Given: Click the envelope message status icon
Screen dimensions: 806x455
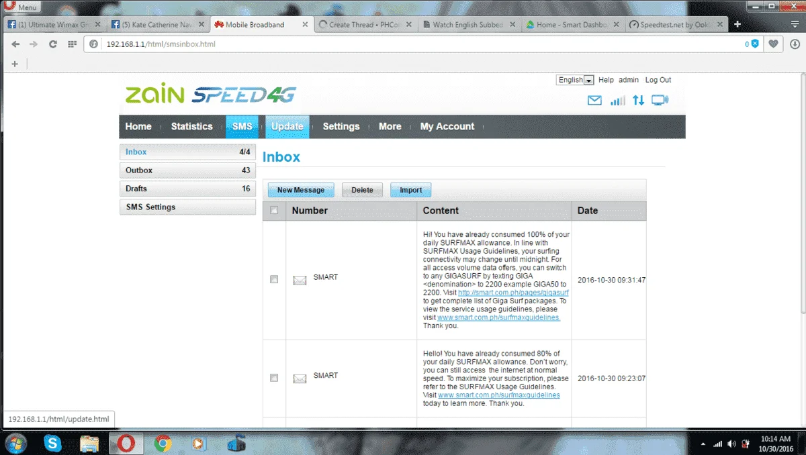Looking at the screenshot, I should point(594,101).
